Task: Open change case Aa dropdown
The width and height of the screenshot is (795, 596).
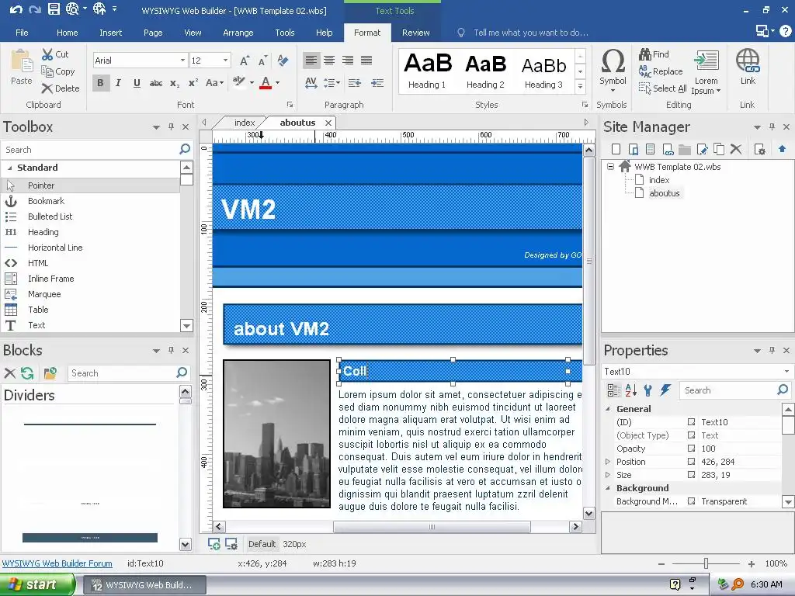Action: pyautogui.click(x=215, y=82)
